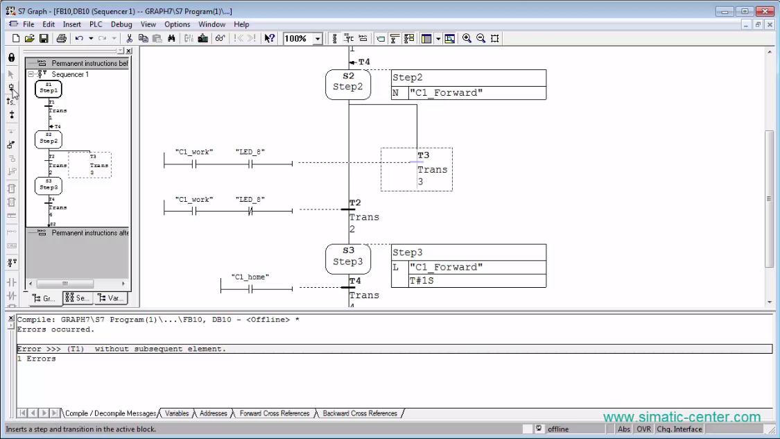Image resolution: width=780 pixels, height=439 pixels.
Task: Toggle the lock icon in left toolbar
Action: coord(12,58)
